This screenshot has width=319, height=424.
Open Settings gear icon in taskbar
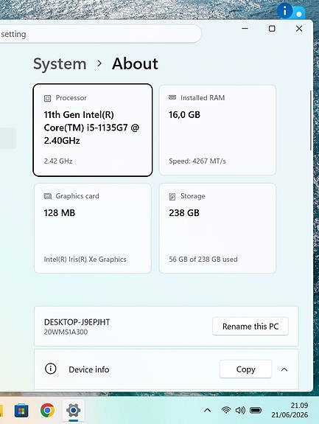click(x=73, y=410)
